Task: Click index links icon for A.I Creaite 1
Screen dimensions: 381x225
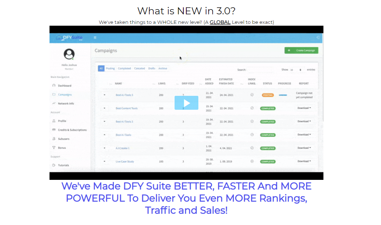Action: pyautogui.click(x=252, y=148)
